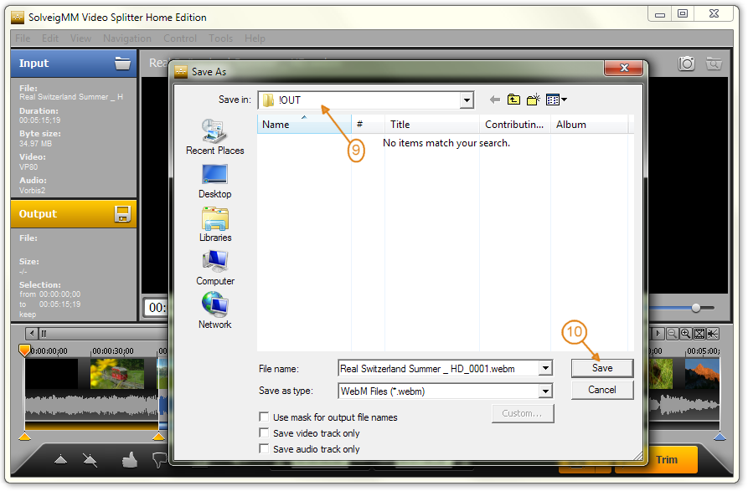748x491 pixels.
Task: Click the 00:00:30;00 timeline label
Action: pos(113,351)
